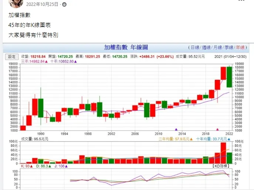
Task: Click the 十年均量 33.7兆元 label
Action: tap(213, 139)
